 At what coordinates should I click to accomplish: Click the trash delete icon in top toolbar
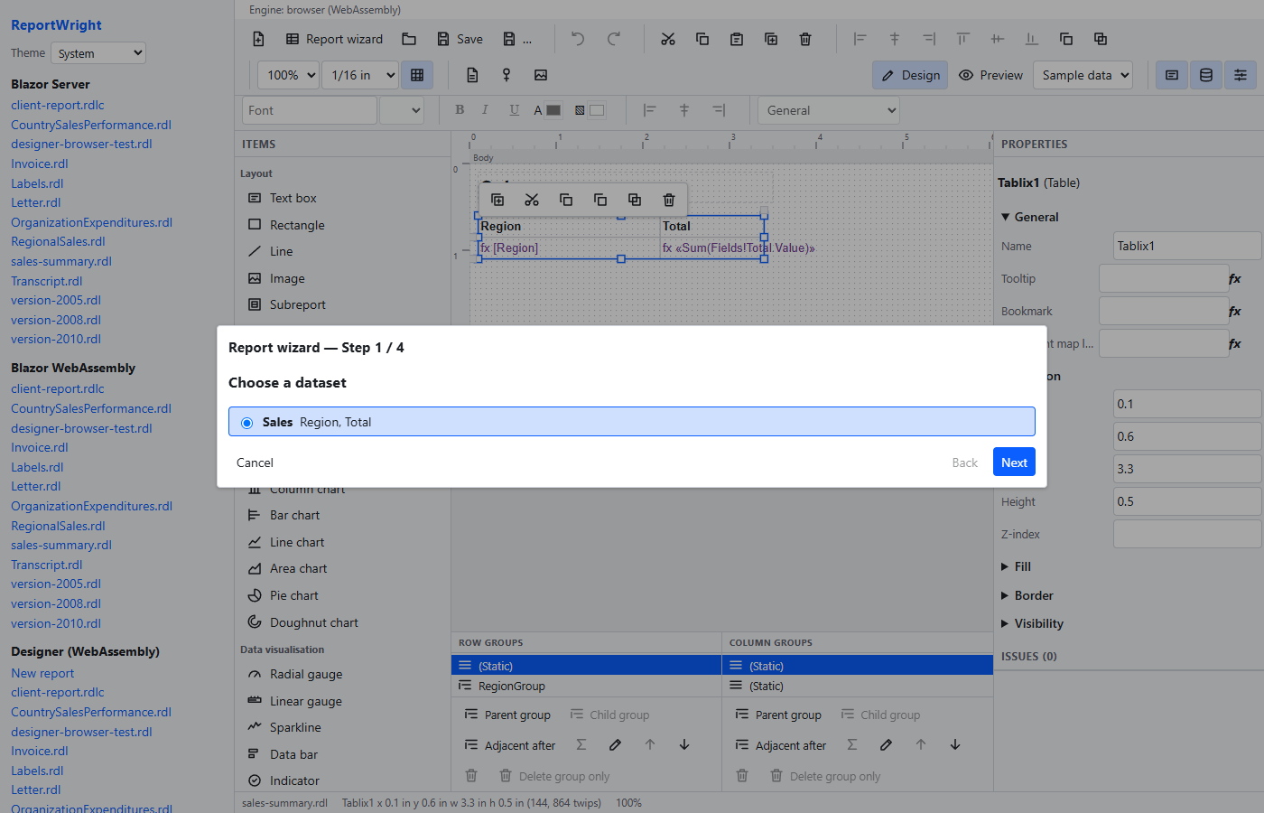tap(805, 39)
